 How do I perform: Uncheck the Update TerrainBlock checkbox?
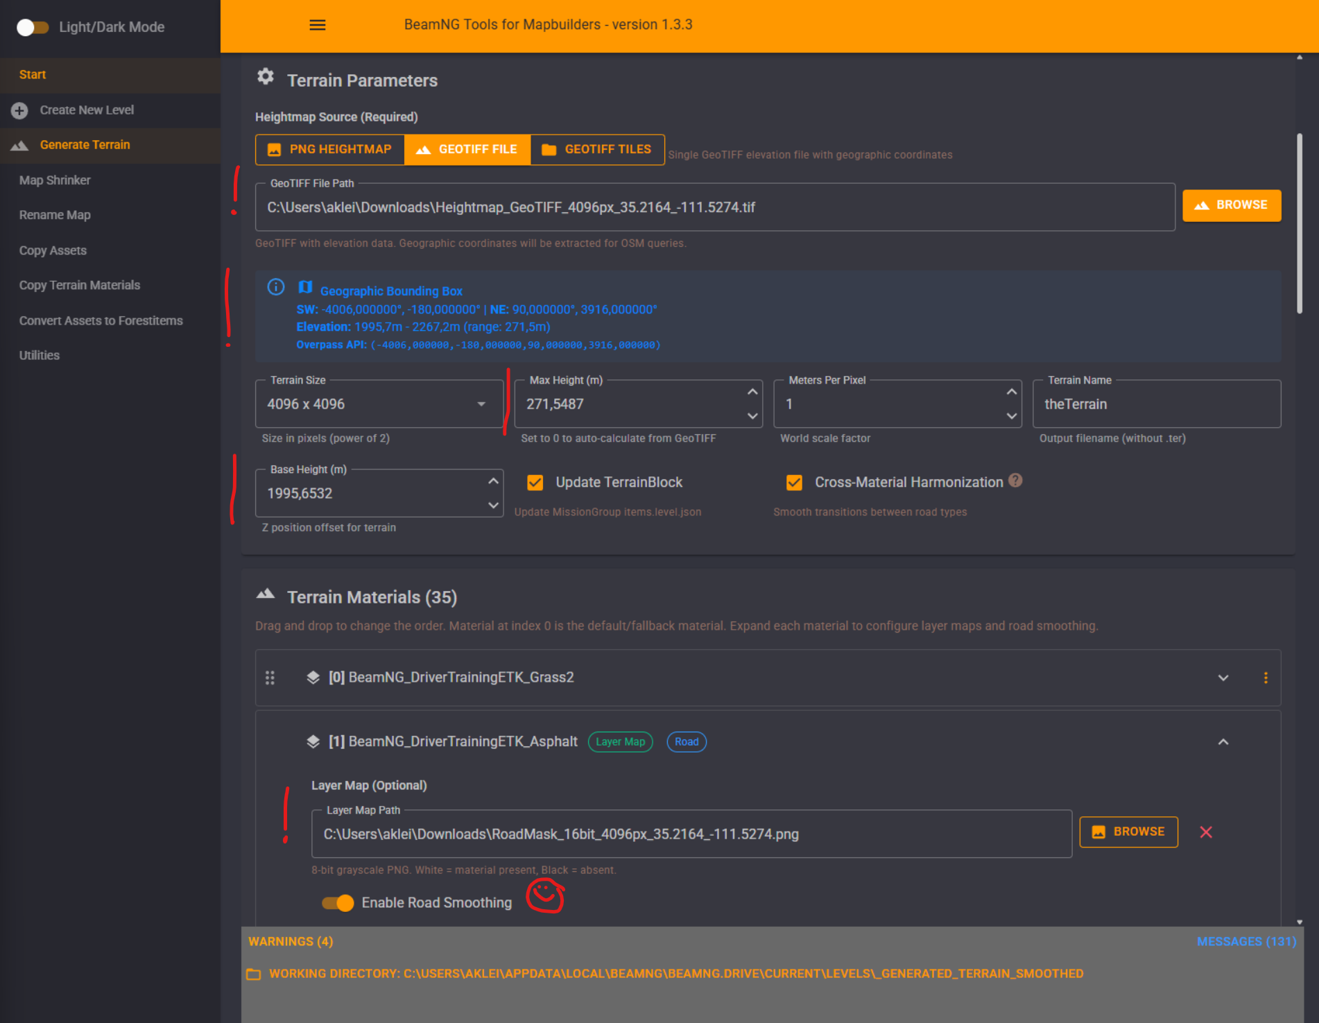pos(535,483)
